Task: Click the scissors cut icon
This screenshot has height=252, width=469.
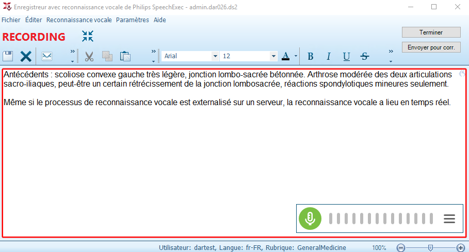Action: pos(89,56)
